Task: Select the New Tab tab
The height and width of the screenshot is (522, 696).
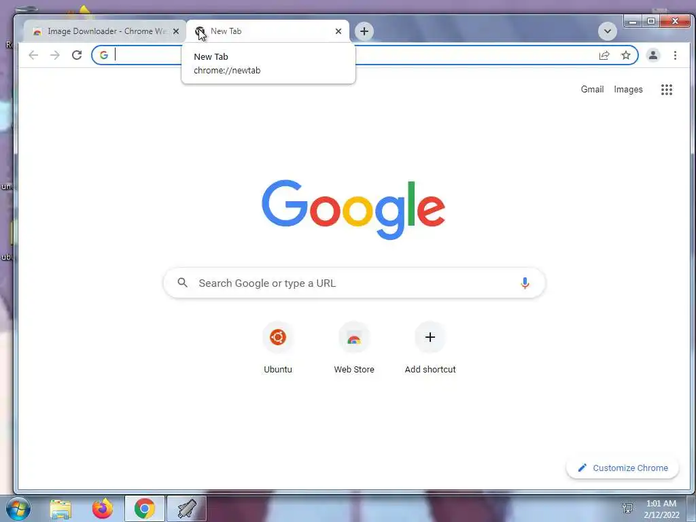Action: point(268,31)
